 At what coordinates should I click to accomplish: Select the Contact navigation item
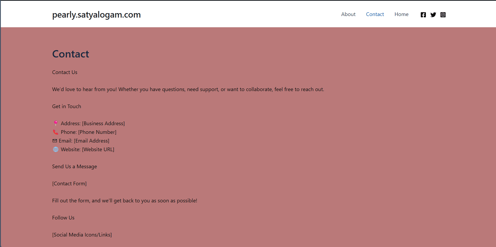coord(375,14)
